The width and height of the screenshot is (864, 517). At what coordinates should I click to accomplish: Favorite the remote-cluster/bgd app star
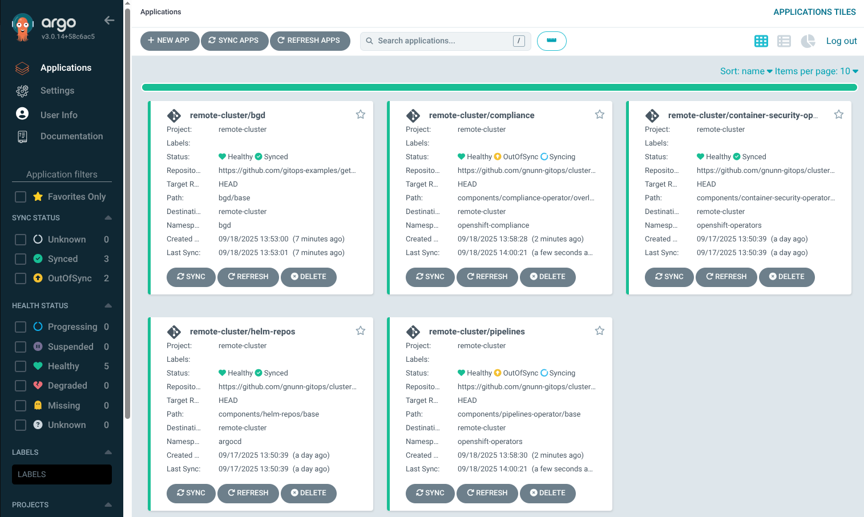coord(361,115)
